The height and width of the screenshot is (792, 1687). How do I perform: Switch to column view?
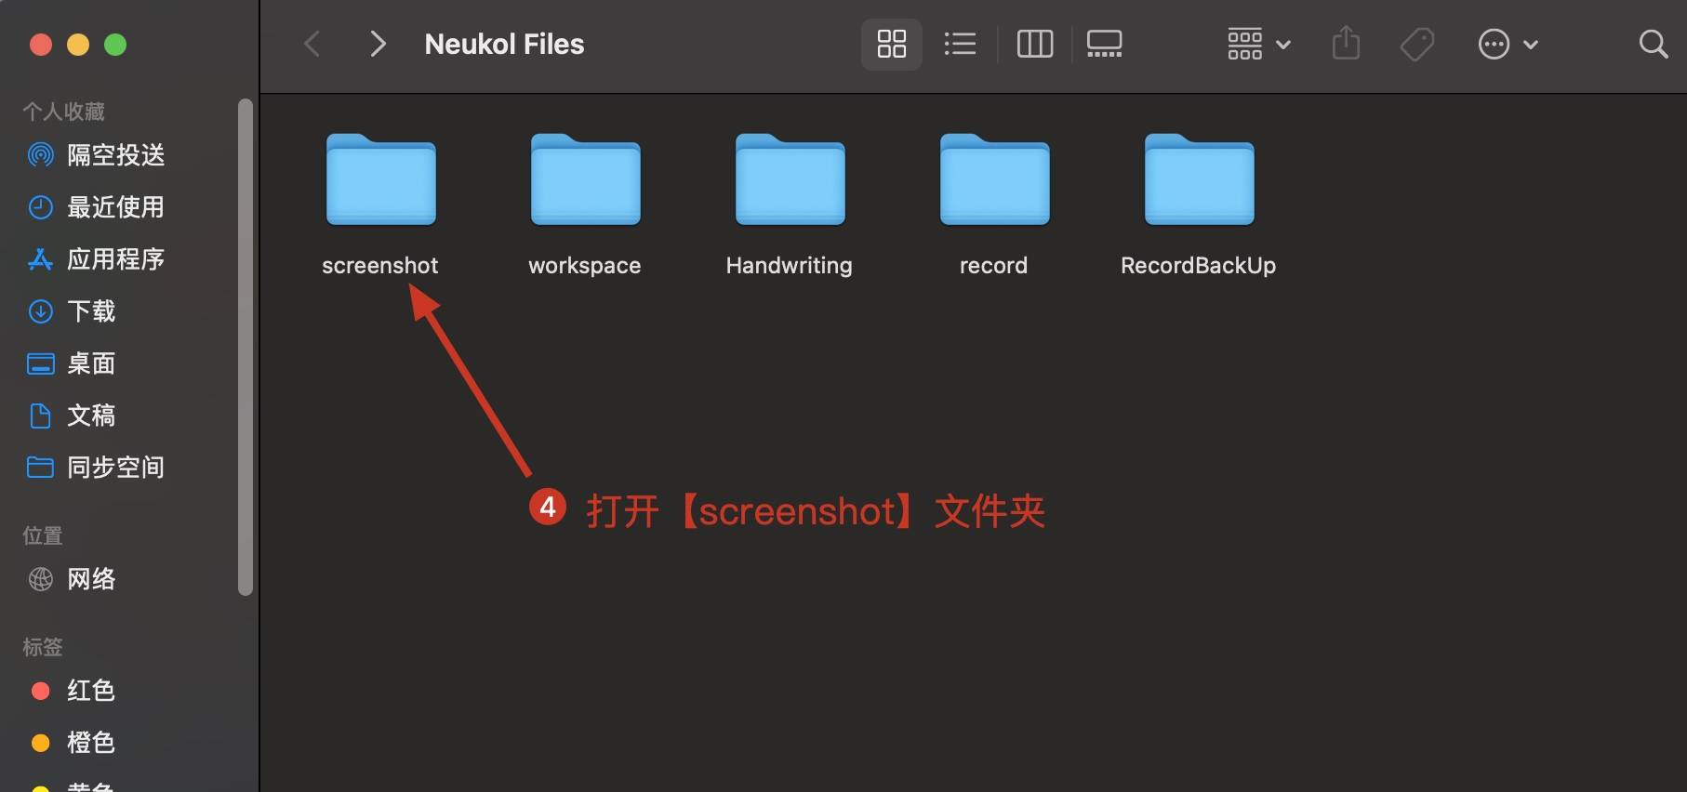tap(1035, 44)
